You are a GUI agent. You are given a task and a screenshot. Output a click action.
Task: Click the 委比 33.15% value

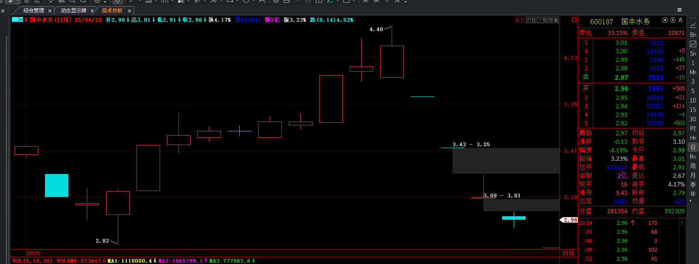click(617, 33)
